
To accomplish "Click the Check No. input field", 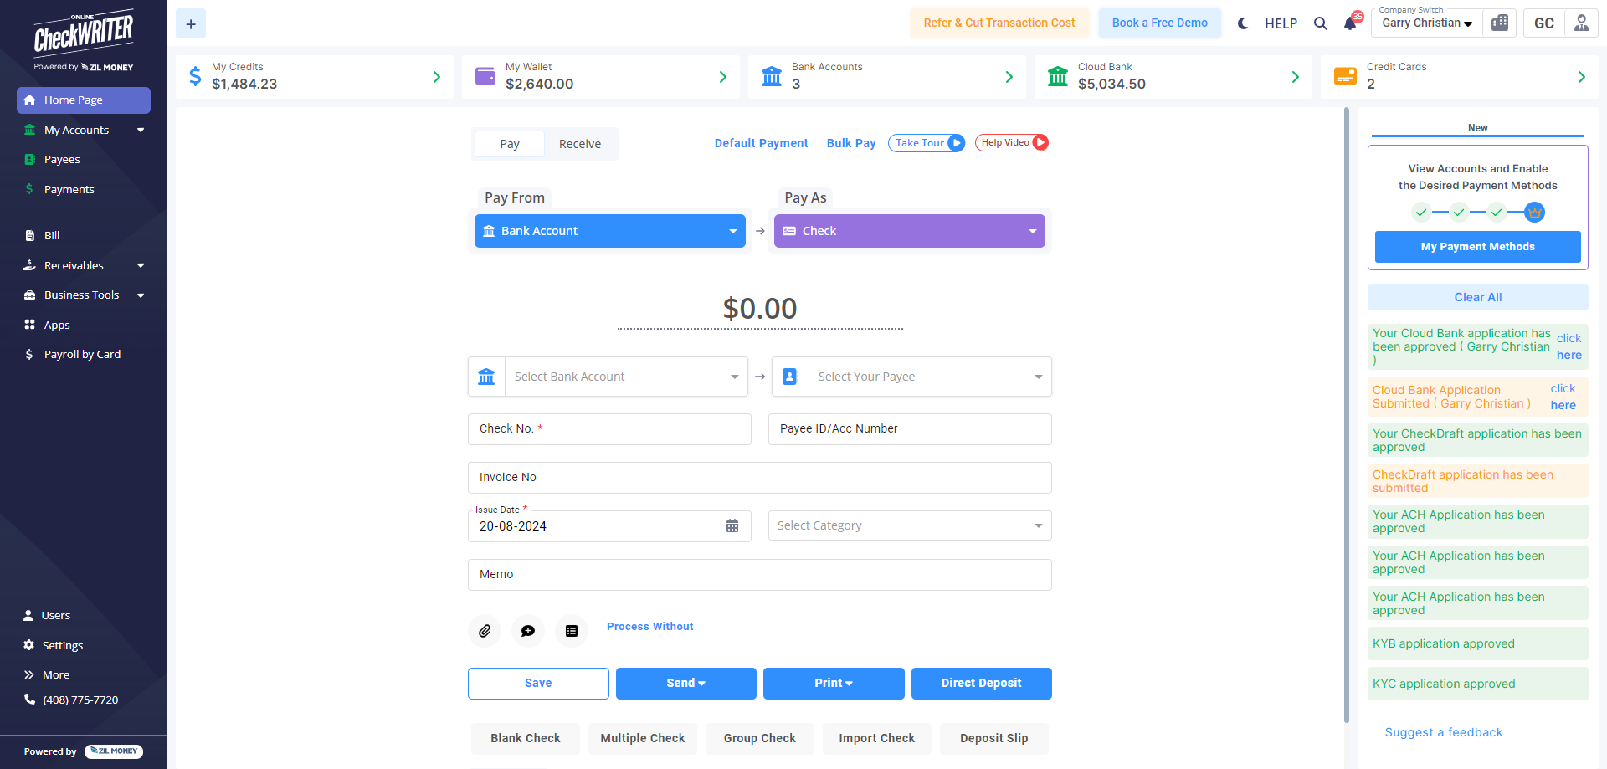I will [x=609, y=429].
